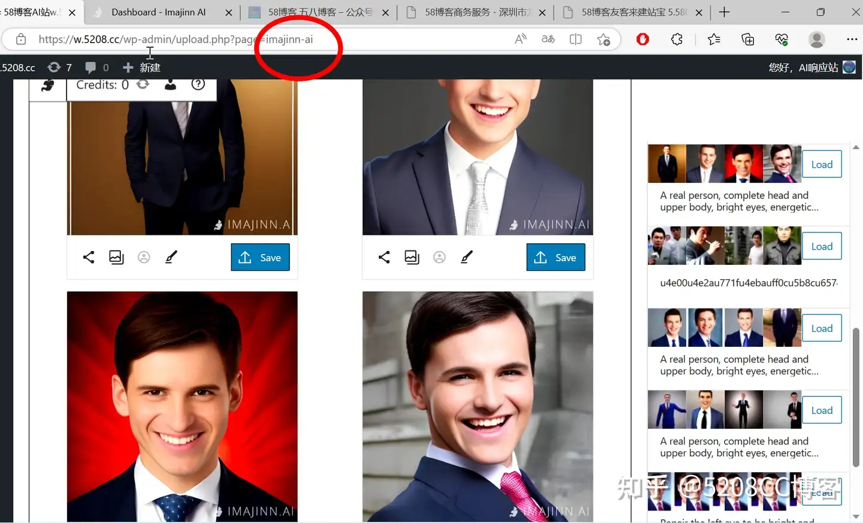Open the Extensions puzzle icon

[677, 40]
